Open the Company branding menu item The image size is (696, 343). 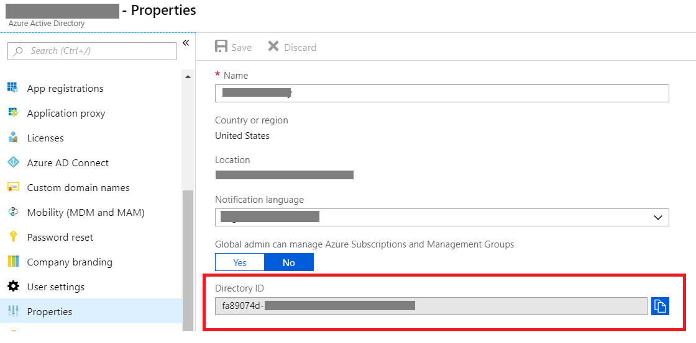(x=70, y=262)
